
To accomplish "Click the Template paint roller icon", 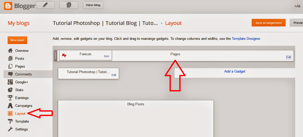I will (10, 122).
